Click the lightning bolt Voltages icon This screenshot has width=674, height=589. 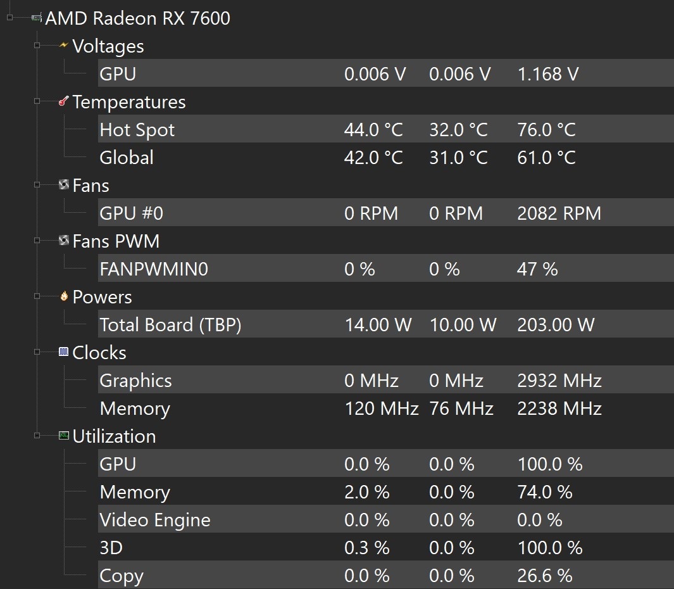click(x=63, y=46)
